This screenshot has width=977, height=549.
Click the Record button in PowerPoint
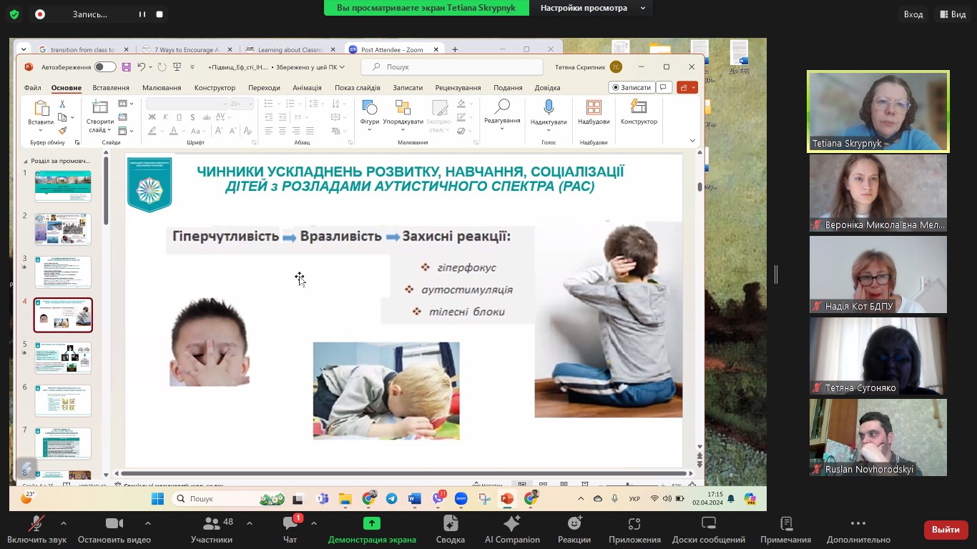point(631,87)
